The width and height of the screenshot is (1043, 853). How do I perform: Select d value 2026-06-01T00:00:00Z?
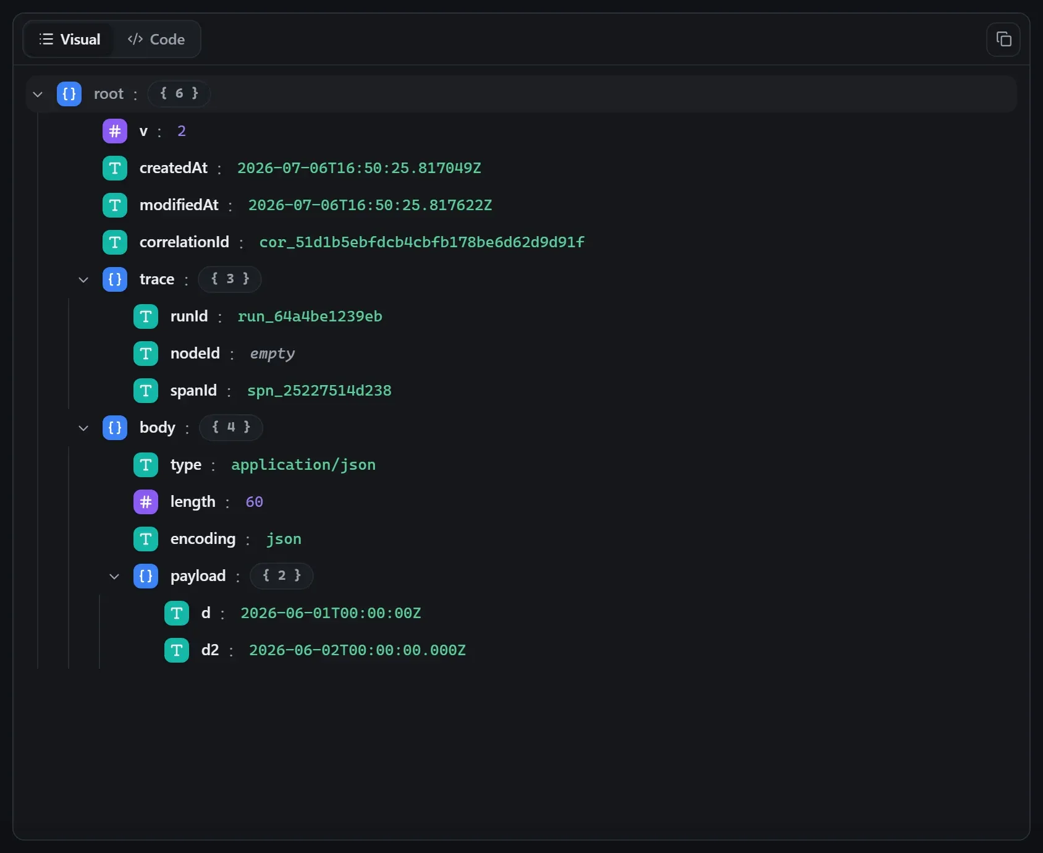(x=331, y=613)
